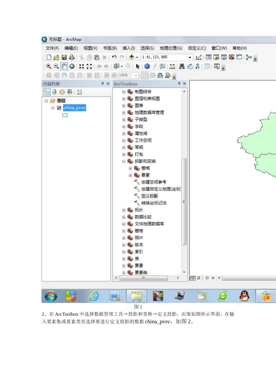Viewport: 276px width, 390px height.
Task: Open QQ penguin from the taskbar
Action: (244, 296)
